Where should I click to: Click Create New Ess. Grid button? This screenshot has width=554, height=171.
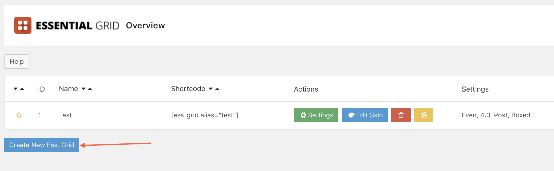(42, 145)
